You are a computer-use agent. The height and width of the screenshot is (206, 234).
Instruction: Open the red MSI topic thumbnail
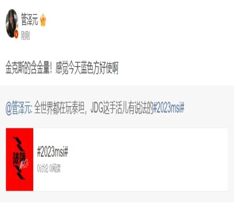(20, 159)
